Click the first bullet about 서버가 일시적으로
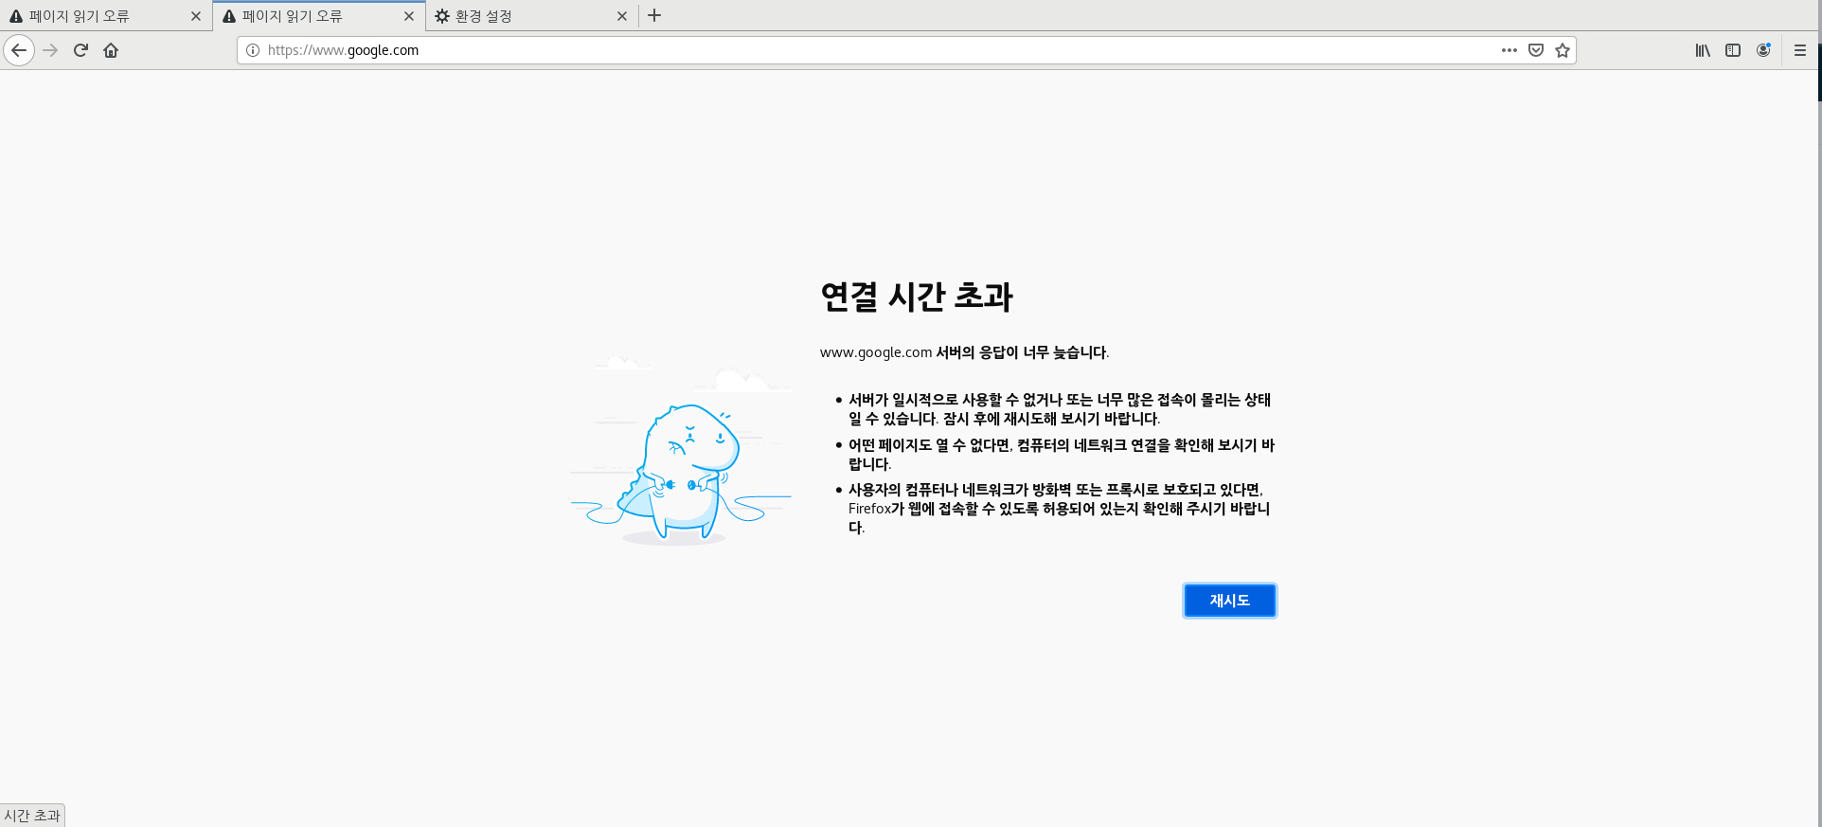This screenshot has width=1822, height=827. (x=1060, y=409)
